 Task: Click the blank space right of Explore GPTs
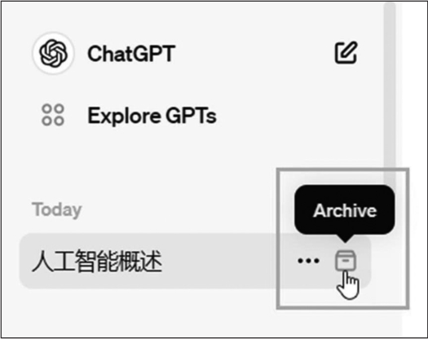tap(299, 116)
